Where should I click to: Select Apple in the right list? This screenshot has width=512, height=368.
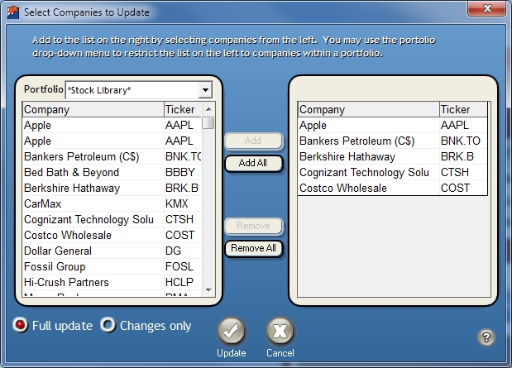pyautogui.click(x=393, y=125)
